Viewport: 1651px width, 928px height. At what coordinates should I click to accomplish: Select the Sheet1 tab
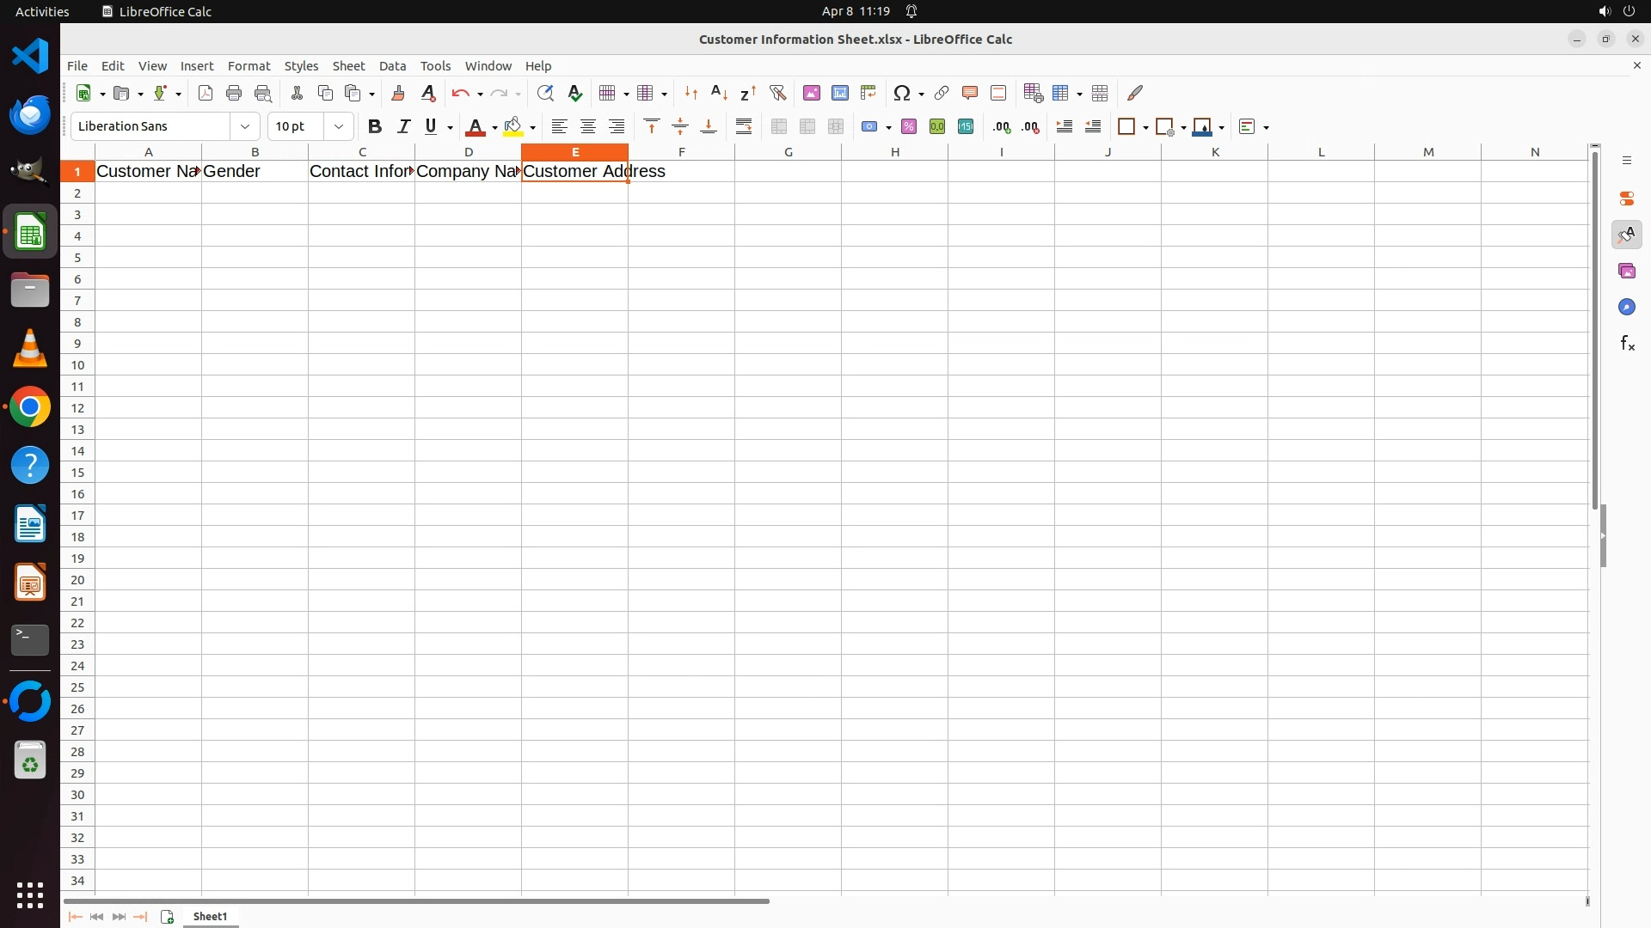click(x=210, y=916)
